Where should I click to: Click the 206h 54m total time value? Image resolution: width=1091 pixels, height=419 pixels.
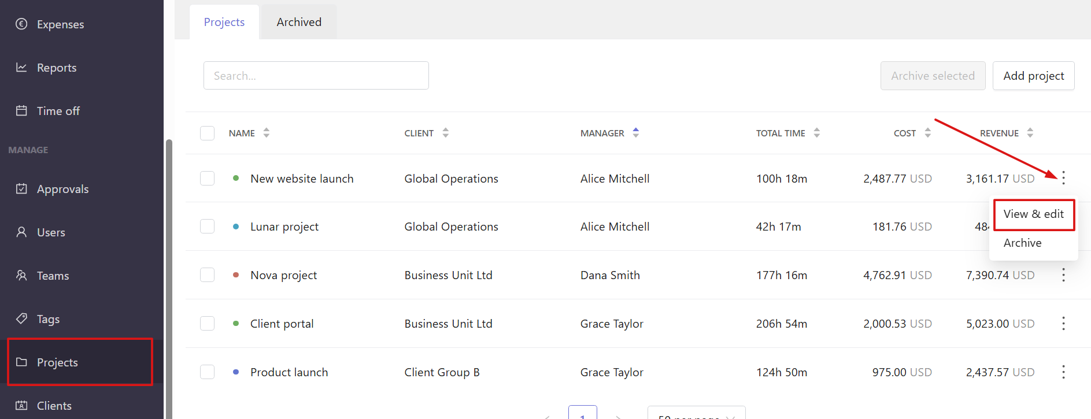(x=782, y=324)
